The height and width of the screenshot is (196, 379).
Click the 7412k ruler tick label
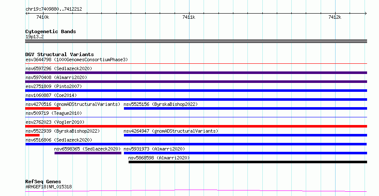pos(335,17)
